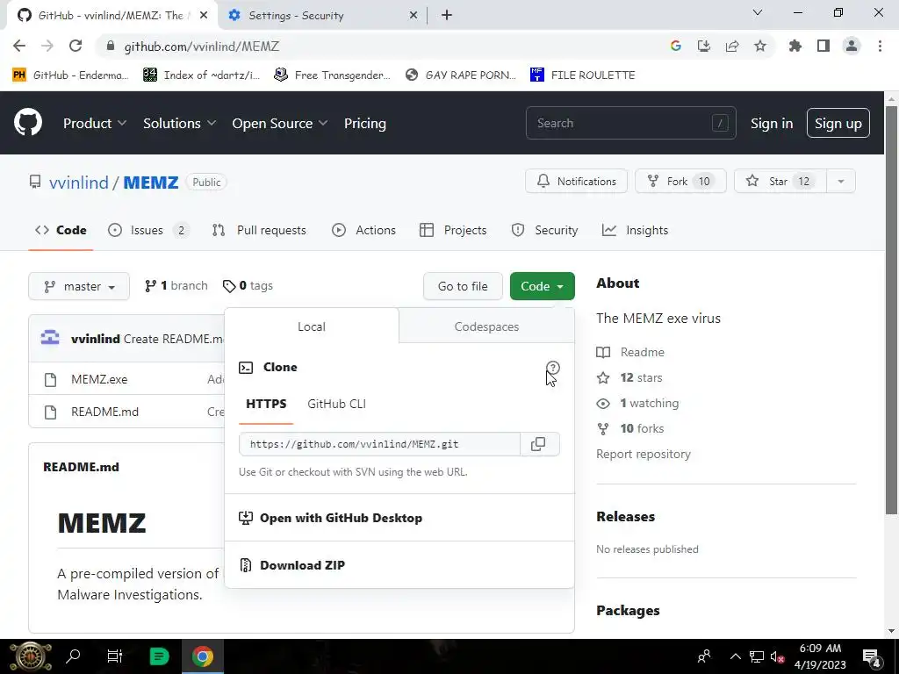Click the share page icon in address bar
This screenshot has width=899, height=674.
pyautogui.click(x=732, y=47)
